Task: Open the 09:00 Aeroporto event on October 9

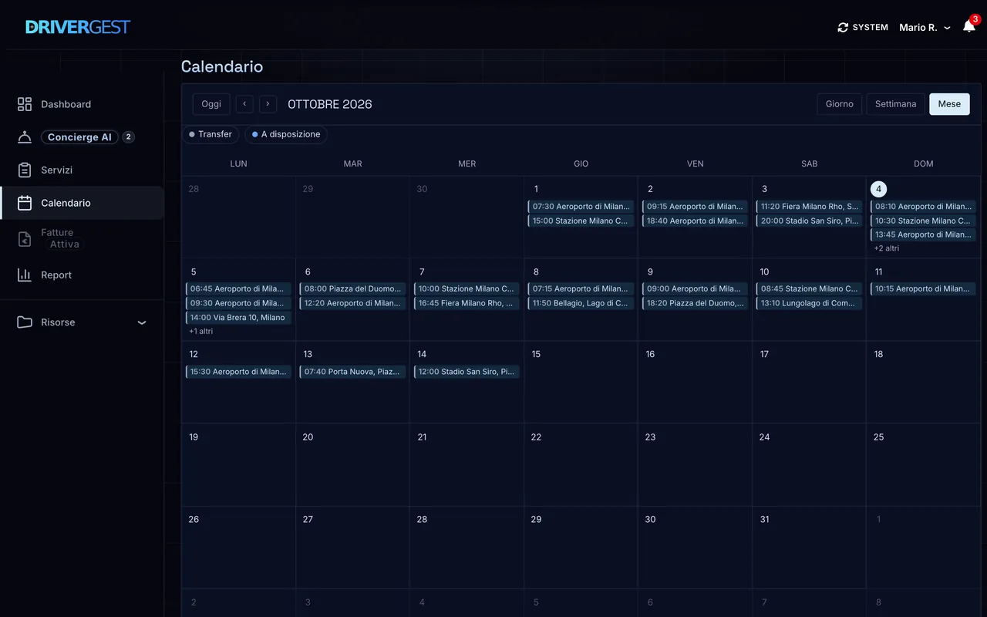Action: point(695,288)
